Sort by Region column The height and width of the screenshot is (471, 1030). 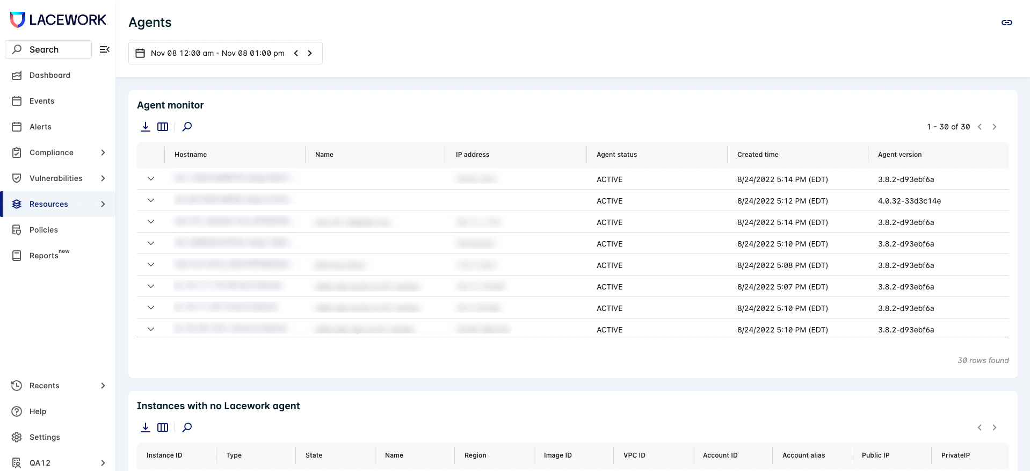click(475, 455)
